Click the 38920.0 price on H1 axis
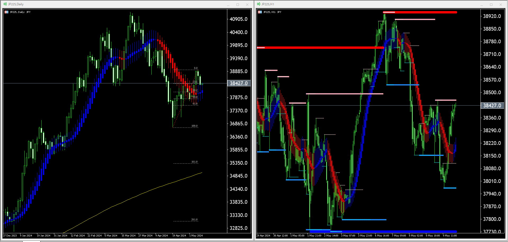508x242 pixels. point(492,16)
